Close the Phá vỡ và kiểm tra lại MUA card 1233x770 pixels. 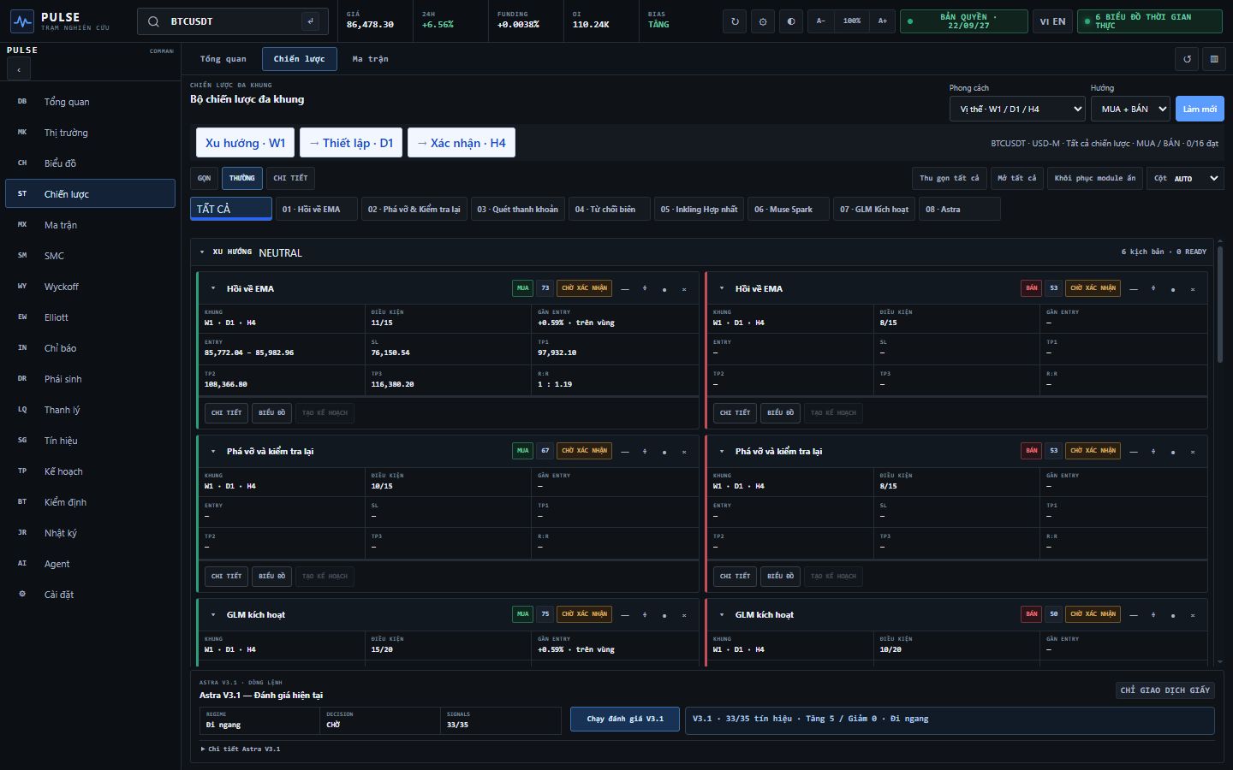click(x=684, y=452)
